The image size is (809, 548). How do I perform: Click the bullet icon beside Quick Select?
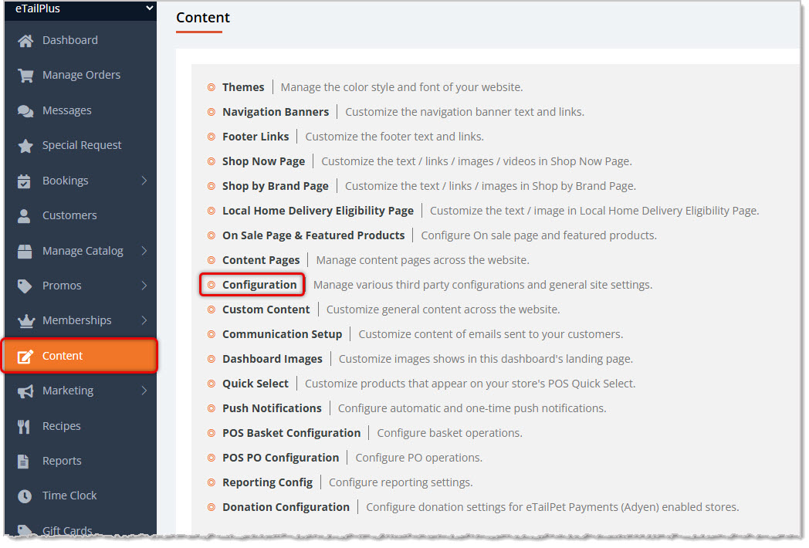(211, 384)
